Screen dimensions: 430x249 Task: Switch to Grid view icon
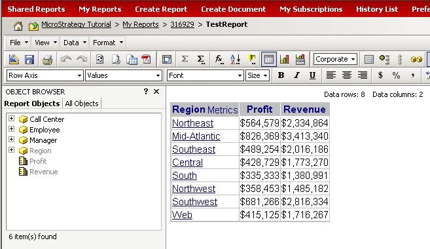(269, 59)
